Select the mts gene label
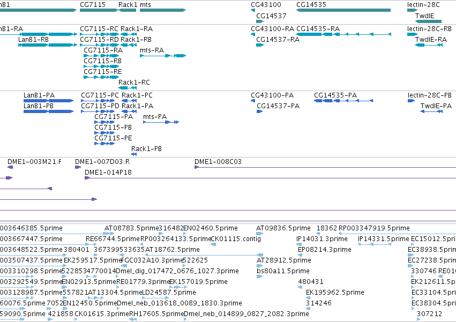 click(x=145, y=5)
